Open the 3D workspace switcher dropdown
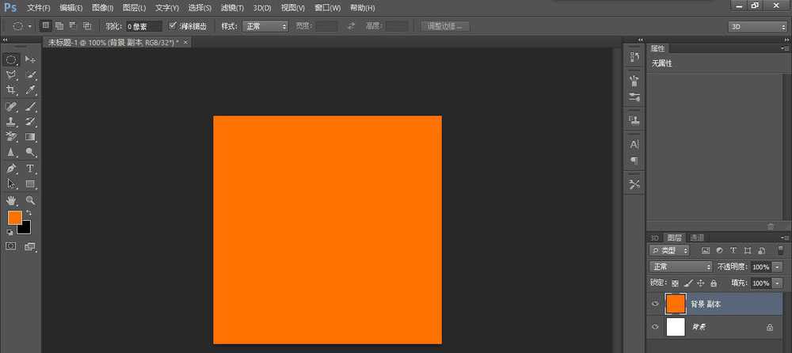This screenshot has width=792, height=353. [x=756, y=26]
